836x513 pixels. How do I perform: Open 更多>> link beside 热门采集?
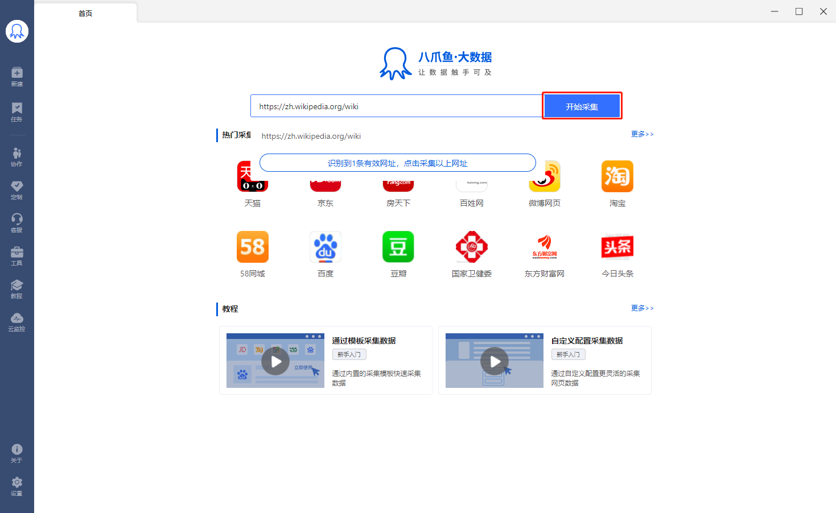coord(642,134)
